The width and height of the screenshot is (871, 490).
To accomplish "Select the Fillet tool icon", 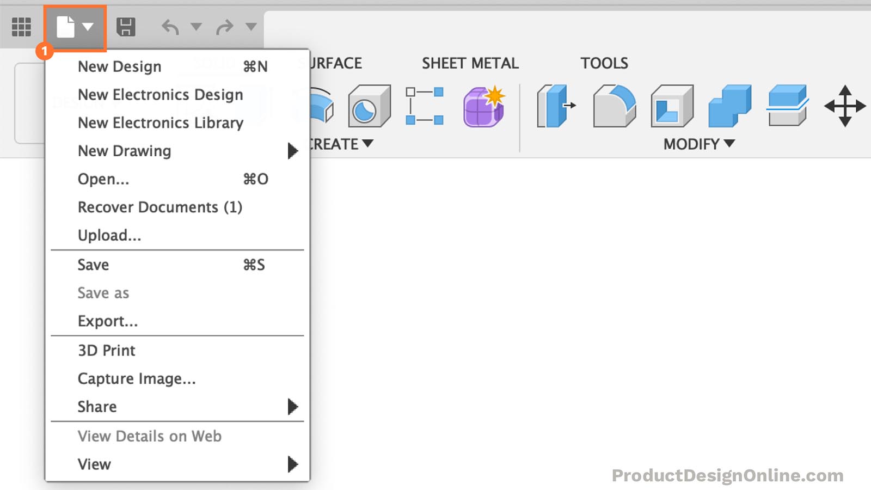I will pyautogui.click(x=614, y=106).
